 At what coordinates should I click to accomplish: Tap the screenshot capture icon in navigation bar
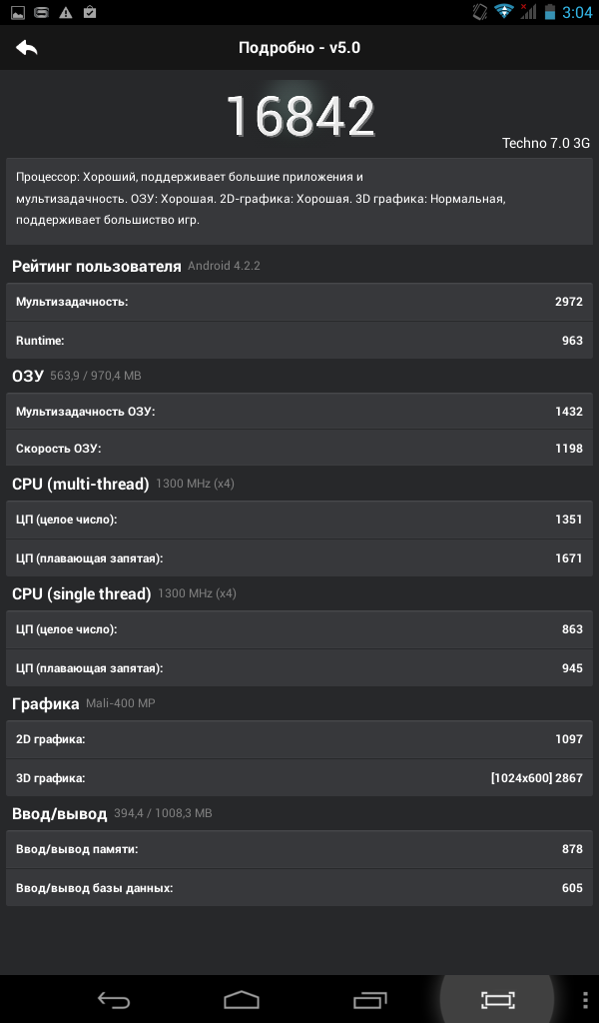click(x=497, y=999)
